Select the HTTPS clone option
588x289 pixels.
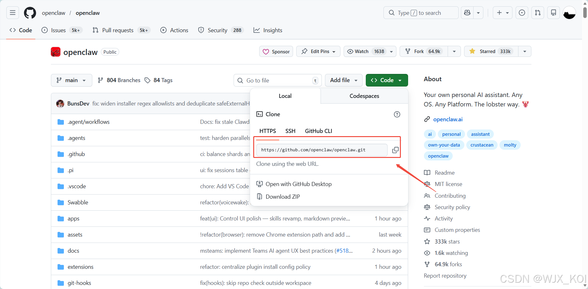[268, 131]
